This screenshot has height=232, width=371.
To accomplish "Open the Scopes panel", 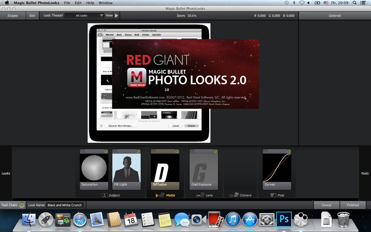I will pos(13,16).
